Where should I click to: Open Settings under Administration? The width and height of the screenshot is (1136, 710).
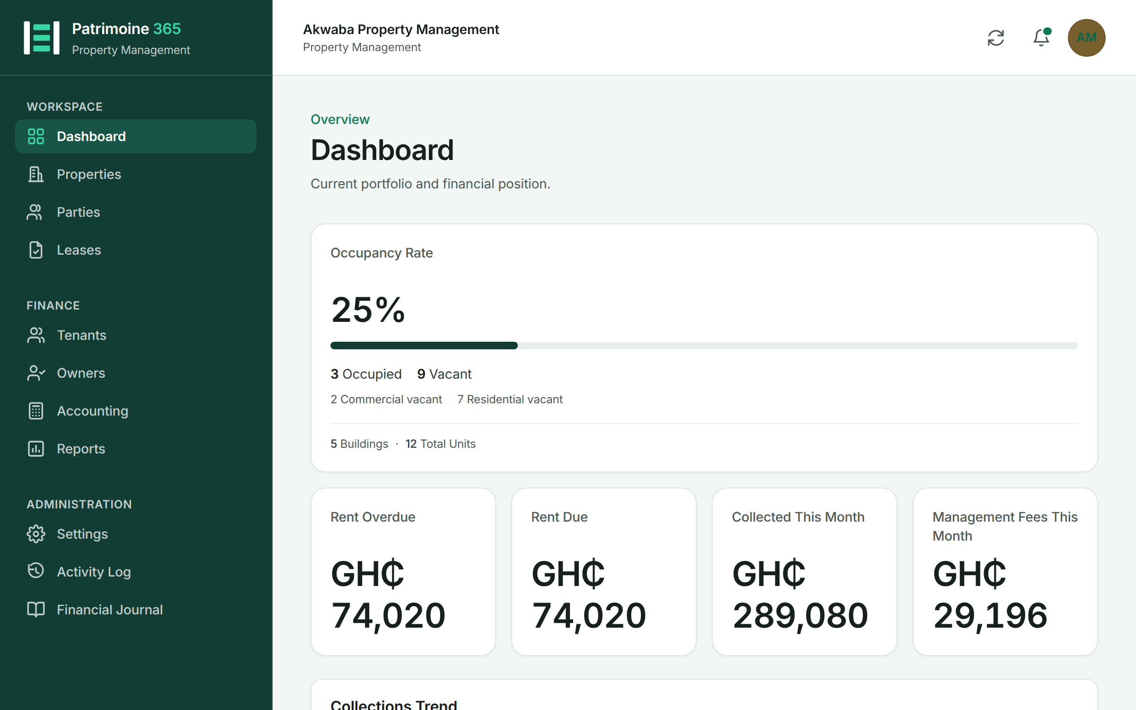(136, 534)
